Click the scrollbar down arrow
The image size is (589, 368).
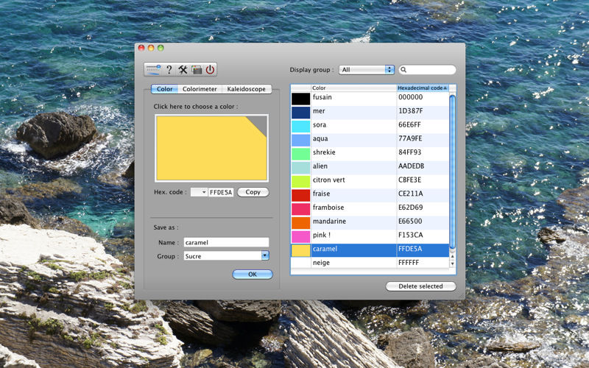pyautogui.click(x=452, y=263)
